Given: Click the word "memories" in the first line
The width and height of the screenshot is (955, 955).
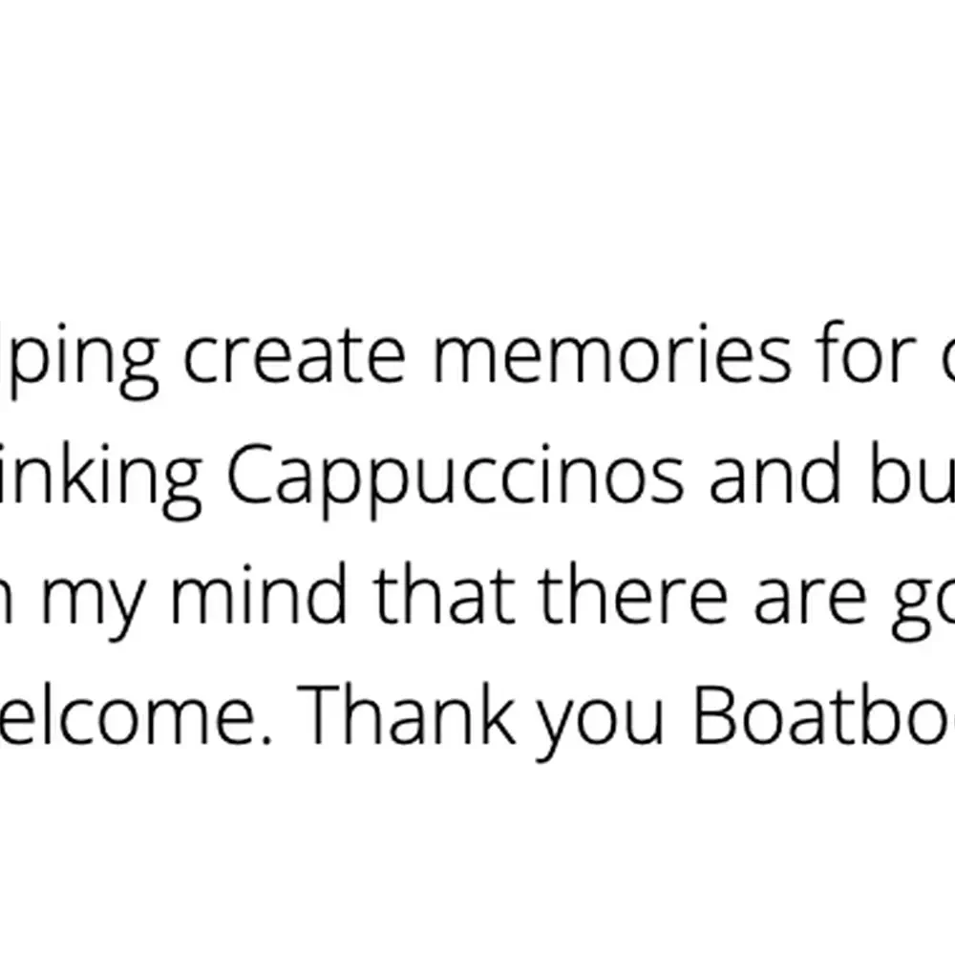Looking at the screenshot, I should coord(612,356).
